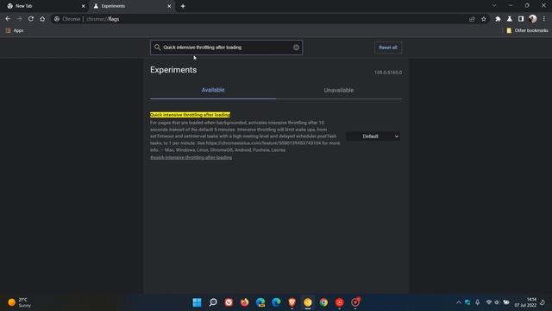This screenshot has height=311, width=552.
Task: Reload the chrome://flags page
Action: click(x=31, y=19)
